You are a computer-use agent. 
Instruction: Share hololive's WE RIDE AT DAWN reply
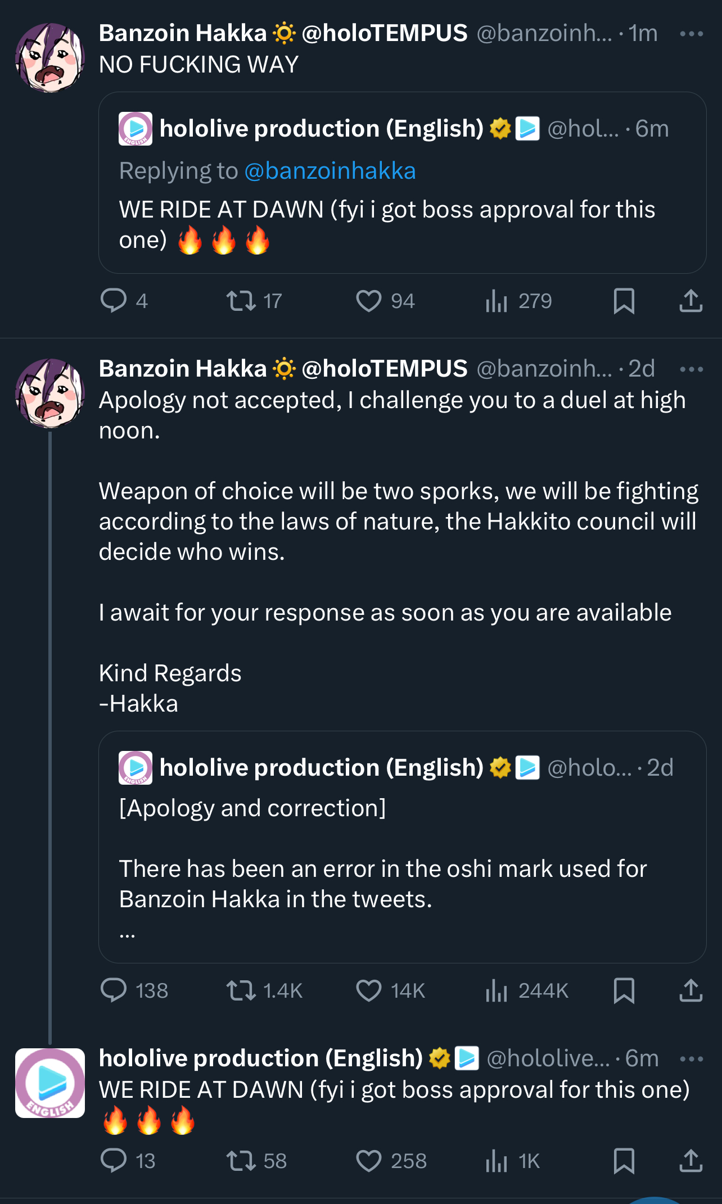691,1161
